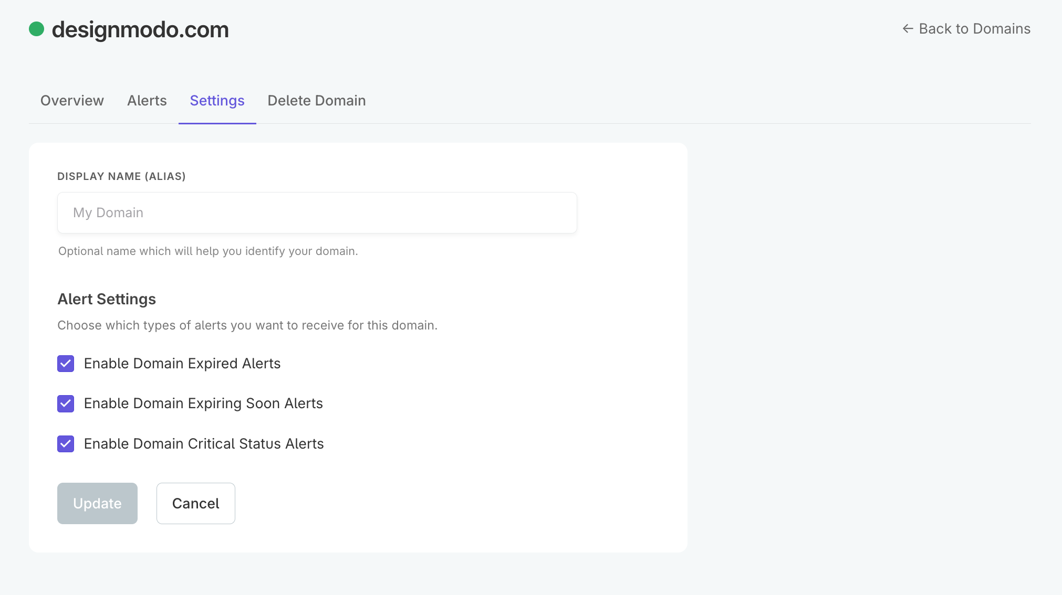Follow the Back to Domains link
The image size is (1062, 595).
click(x=974, y=28)
